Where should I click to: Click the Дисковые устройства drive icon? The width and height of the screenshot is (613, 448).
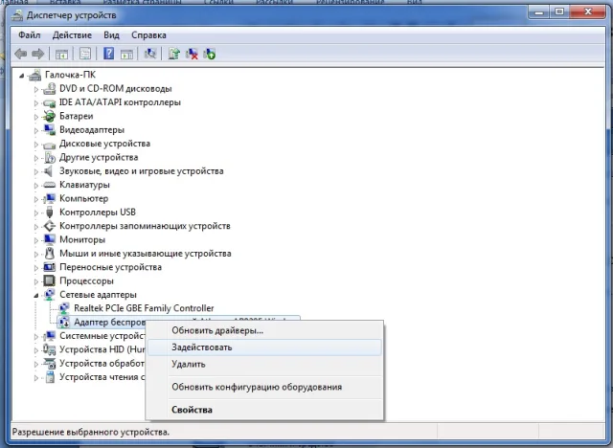(49, 145)
